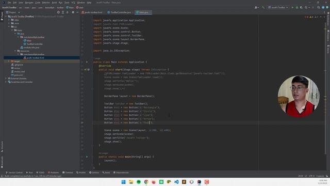Select opened file locate-target icon in Project panel
Viewport: 330px width, 186px height.
58,12
